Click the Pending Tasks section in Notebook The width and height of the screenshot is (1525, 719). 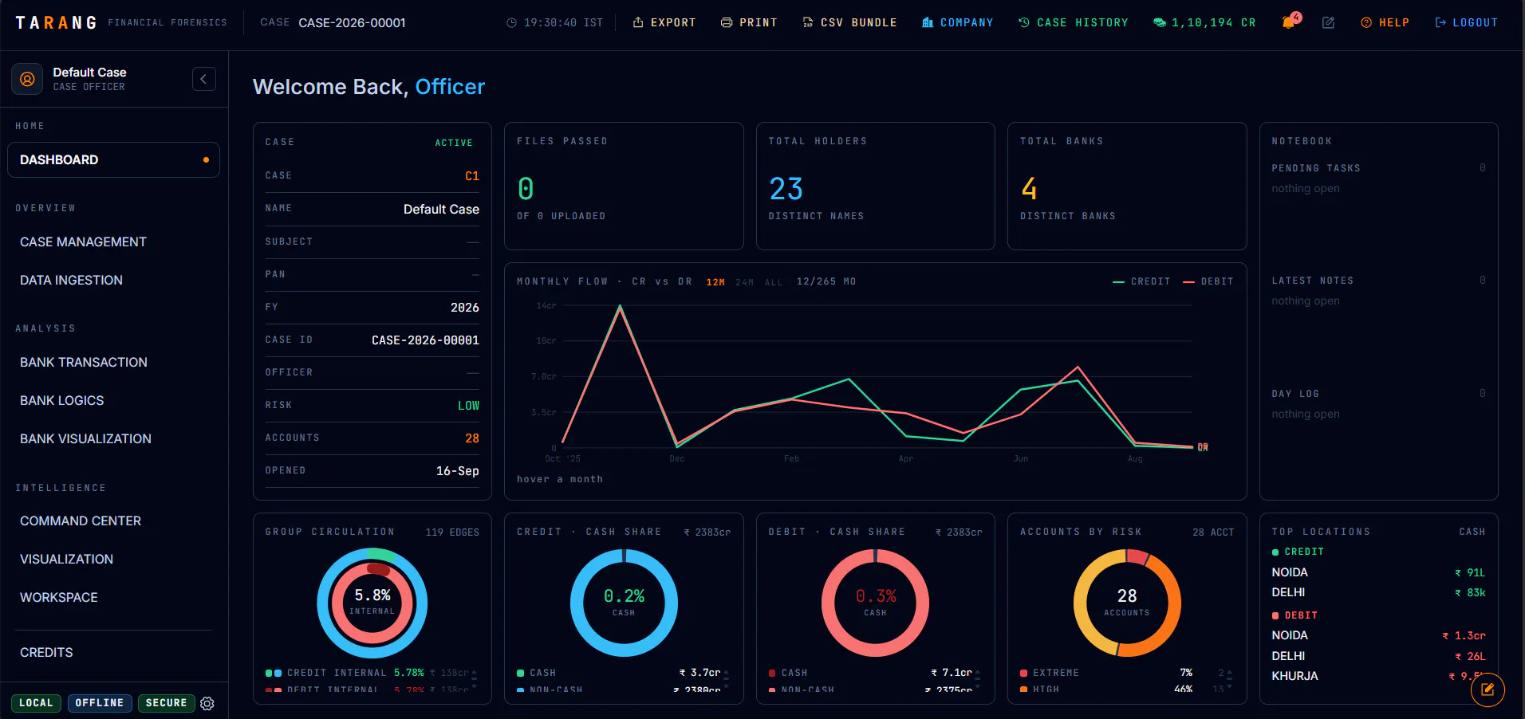point(1378,178)
